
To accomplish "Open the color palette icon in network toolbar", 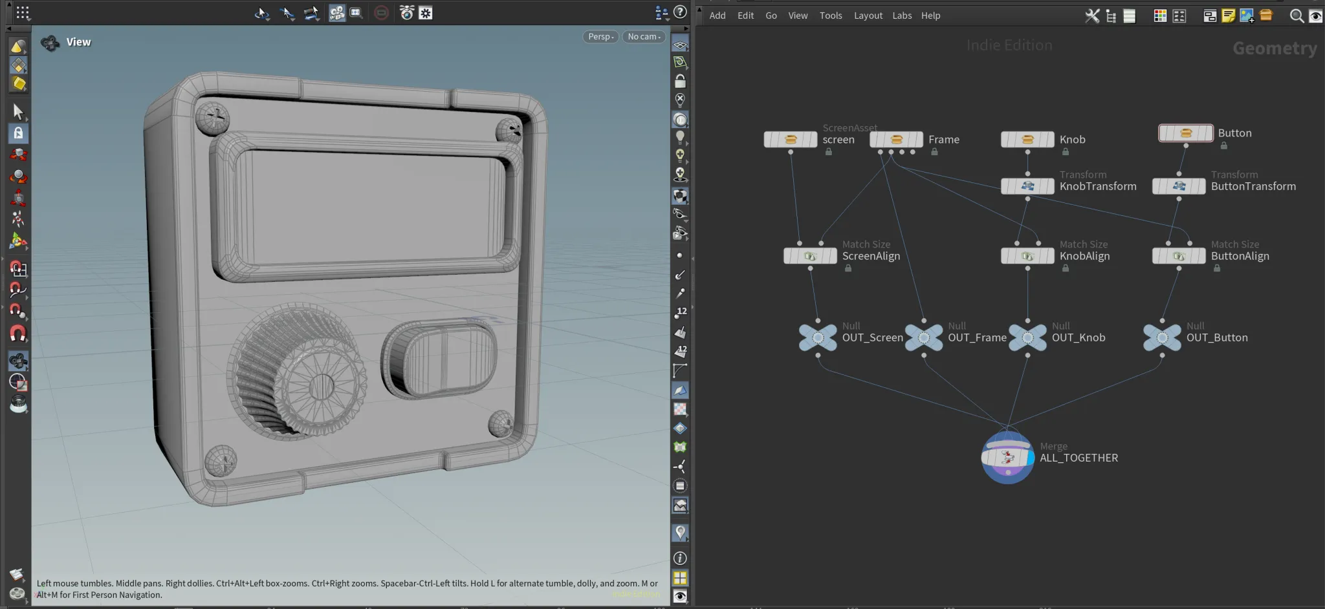I will coord(1160,16).
